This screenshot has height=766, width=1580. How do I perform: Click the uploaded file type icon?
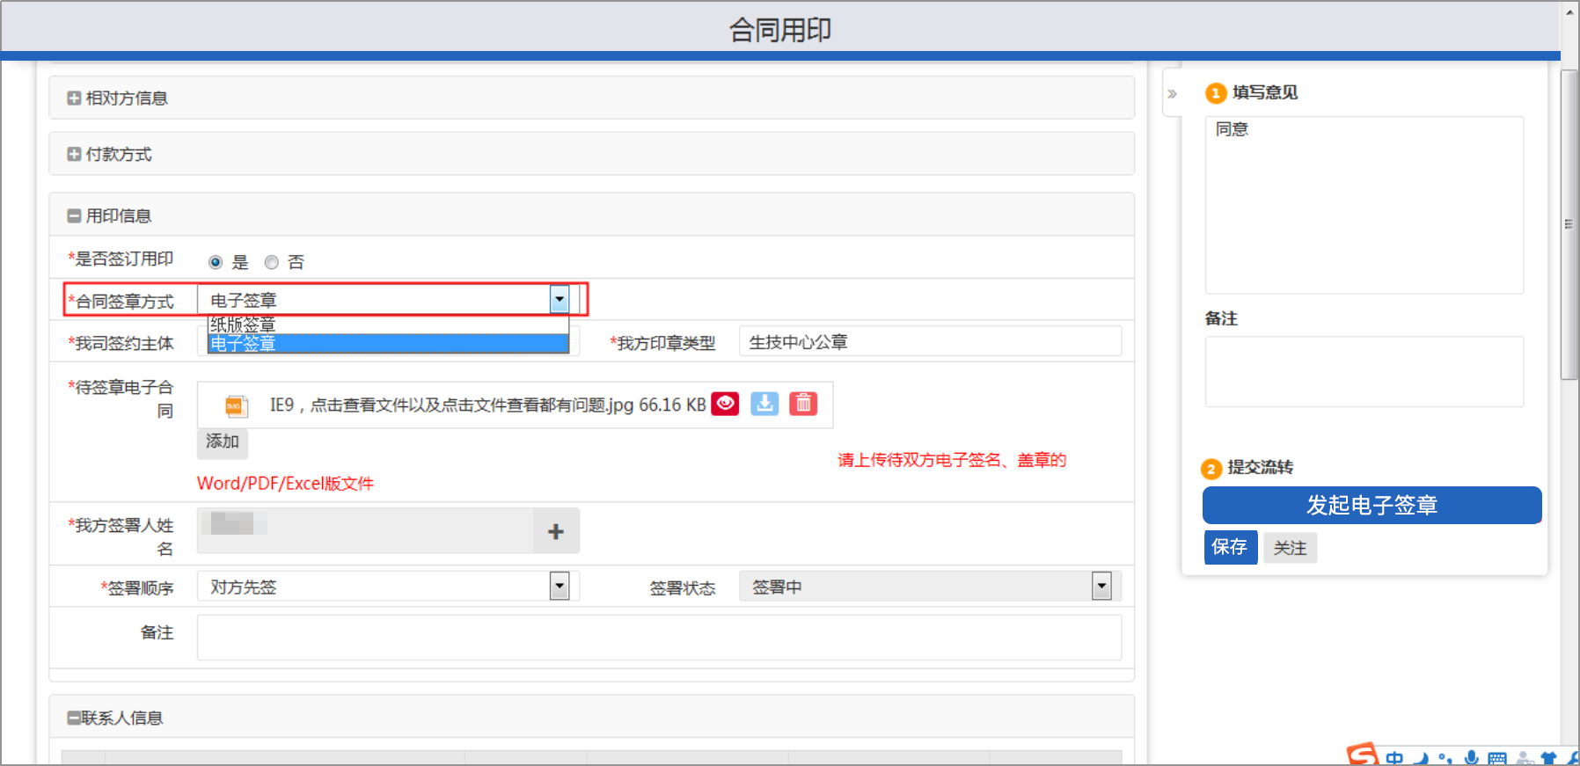[235, 405]
